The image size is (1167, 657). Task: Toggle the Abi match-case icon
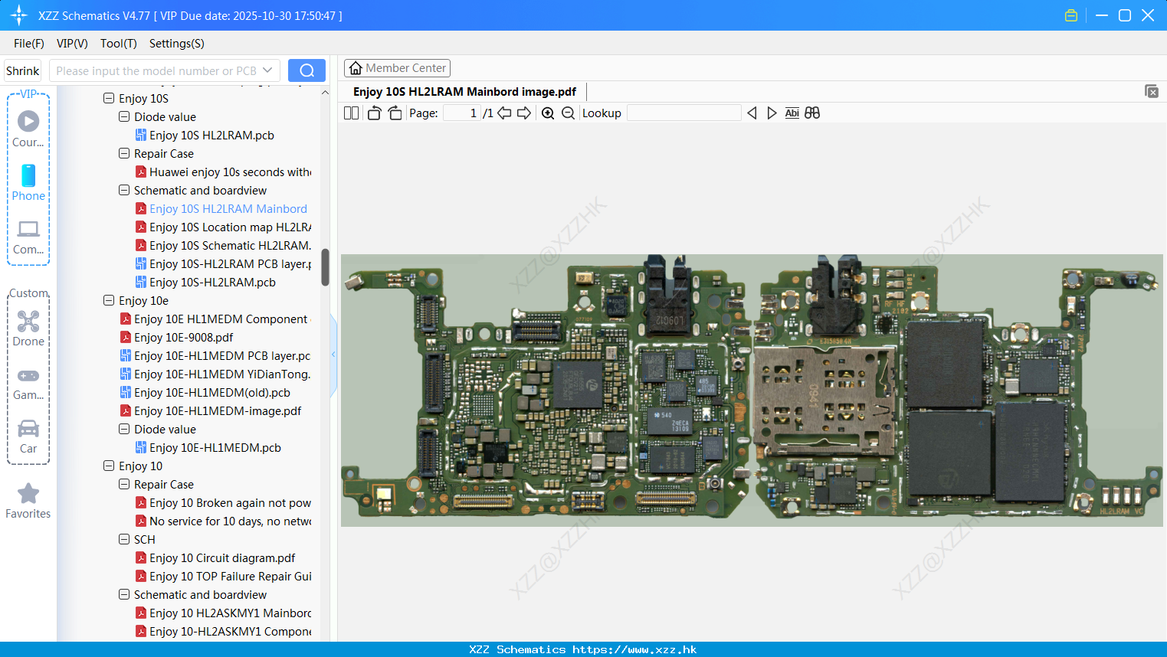pyautogui.click(x=792, y=113)
